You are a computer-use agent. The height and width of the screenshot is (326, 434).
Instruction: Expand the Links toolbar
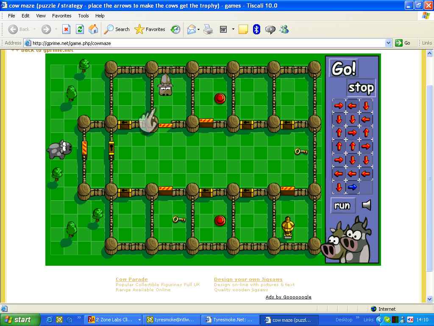point(426,43)
